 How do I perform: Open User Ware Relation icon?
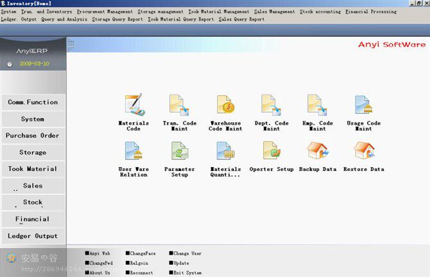133,151
